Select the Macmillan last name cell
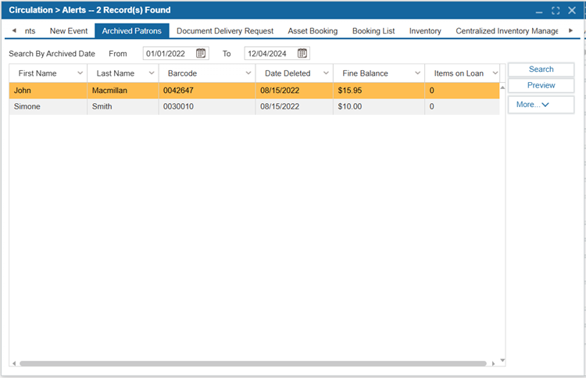 [x=123, y=91]
